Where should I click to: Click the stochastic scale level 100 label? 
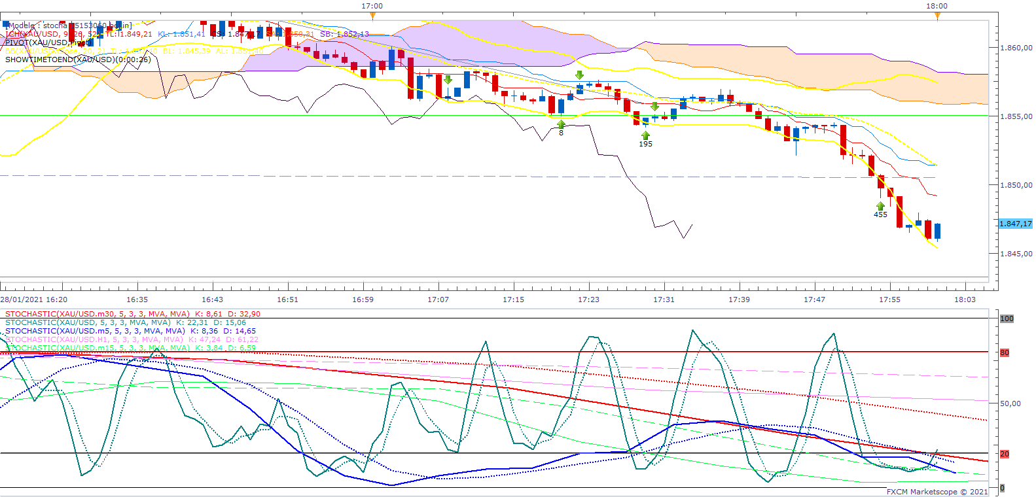[1007, 318]
